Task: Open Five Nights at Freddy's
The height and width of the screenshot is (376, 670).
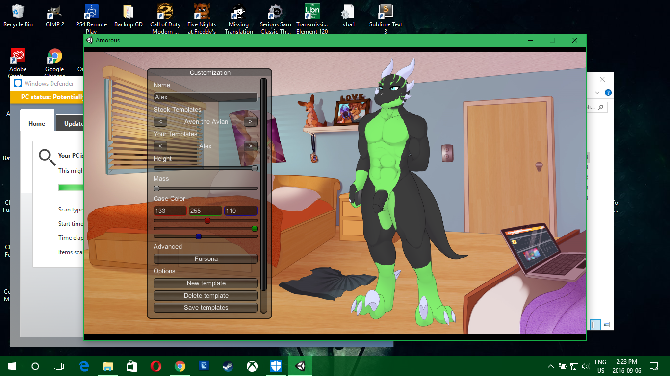Action: pos(202,11)
